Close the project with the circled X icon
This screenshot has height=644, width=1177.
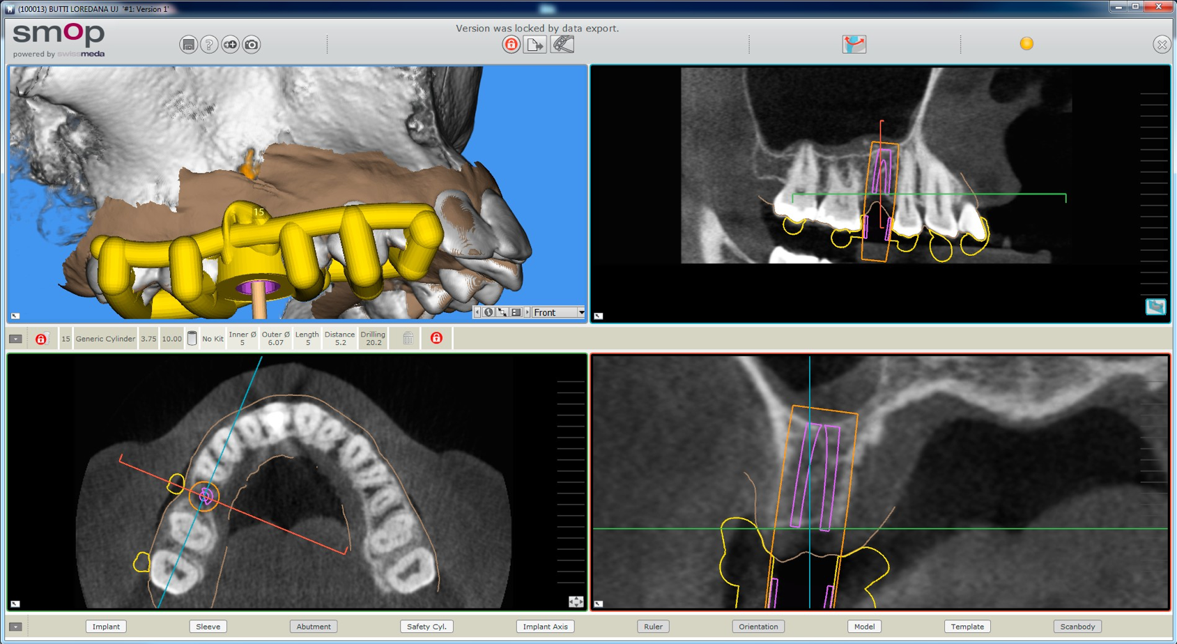pyautogui.click(x=1161, y=45)
